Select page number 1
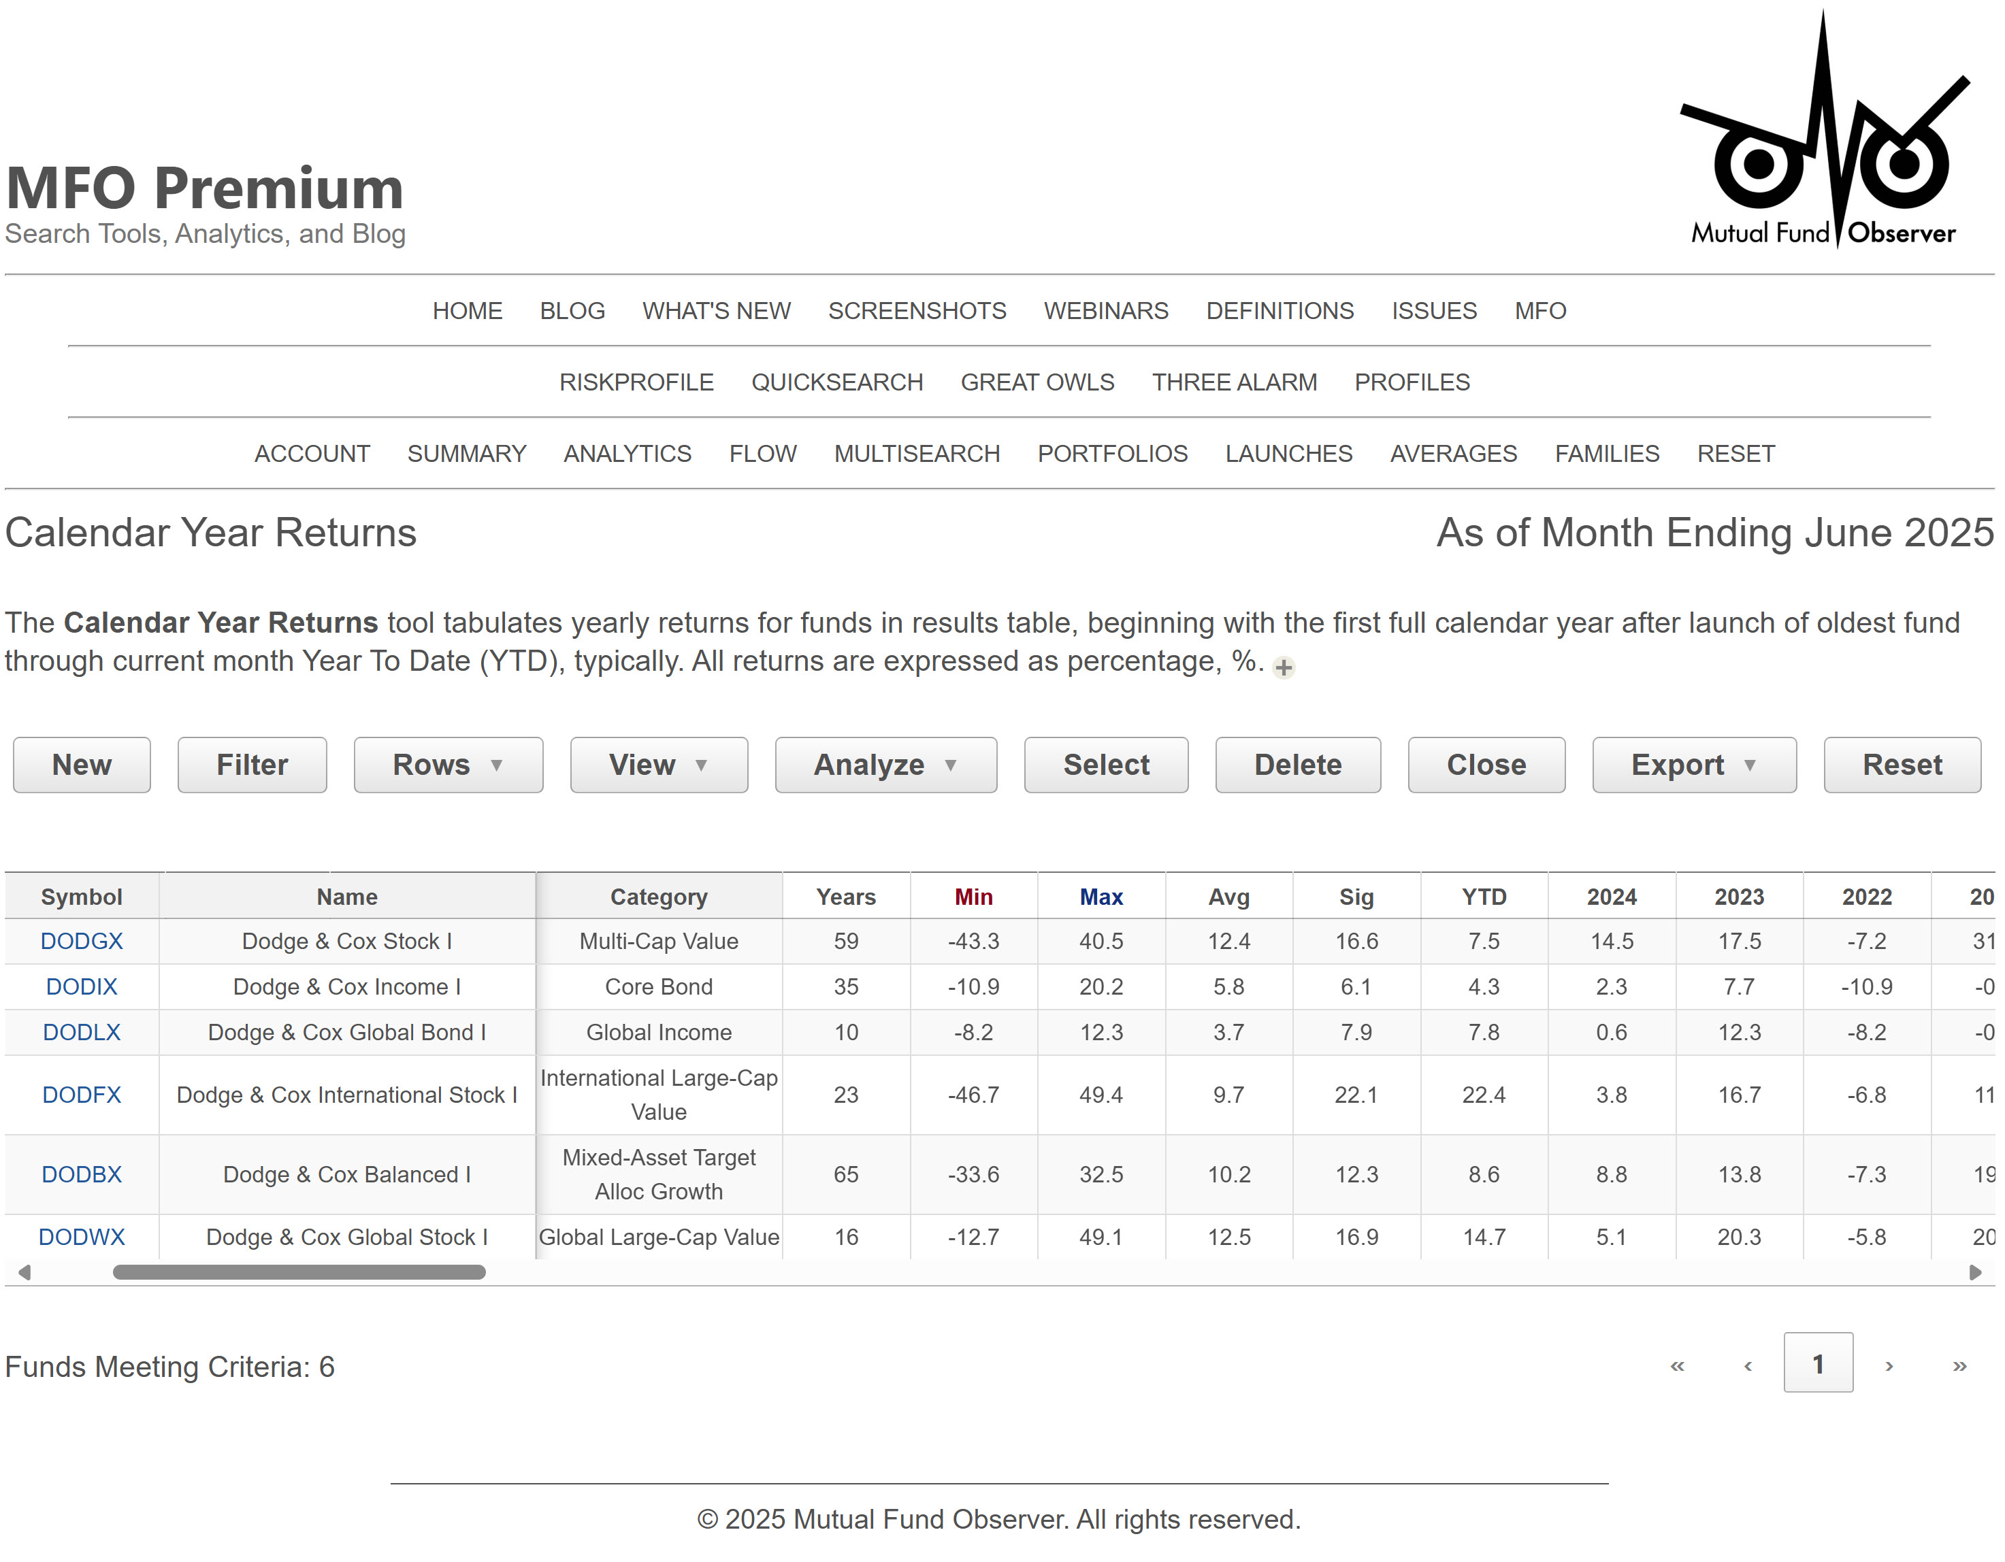The width and height of the screenshot is (2005, 1562). point(1818,1364)
